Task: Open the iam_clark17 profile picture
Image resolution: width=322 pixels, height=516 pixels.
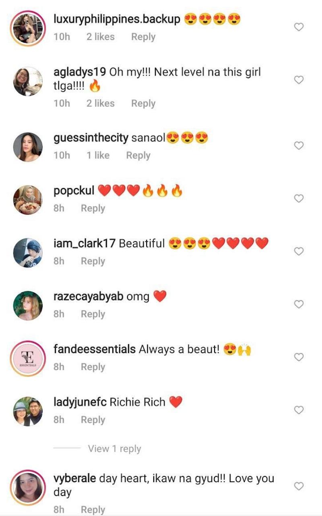Action: pos(27,252)
